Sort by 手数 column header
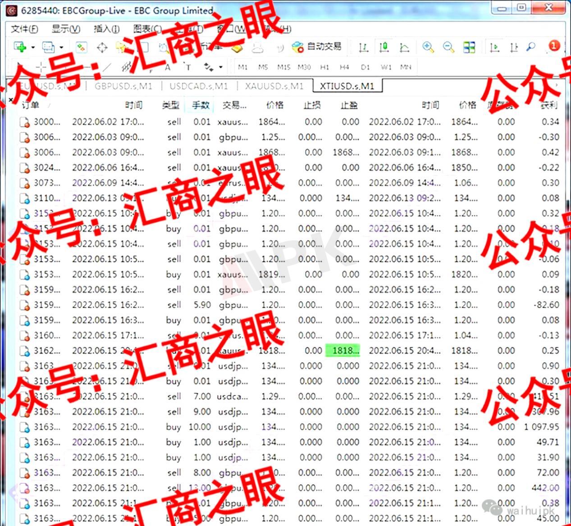 point(201,105)
